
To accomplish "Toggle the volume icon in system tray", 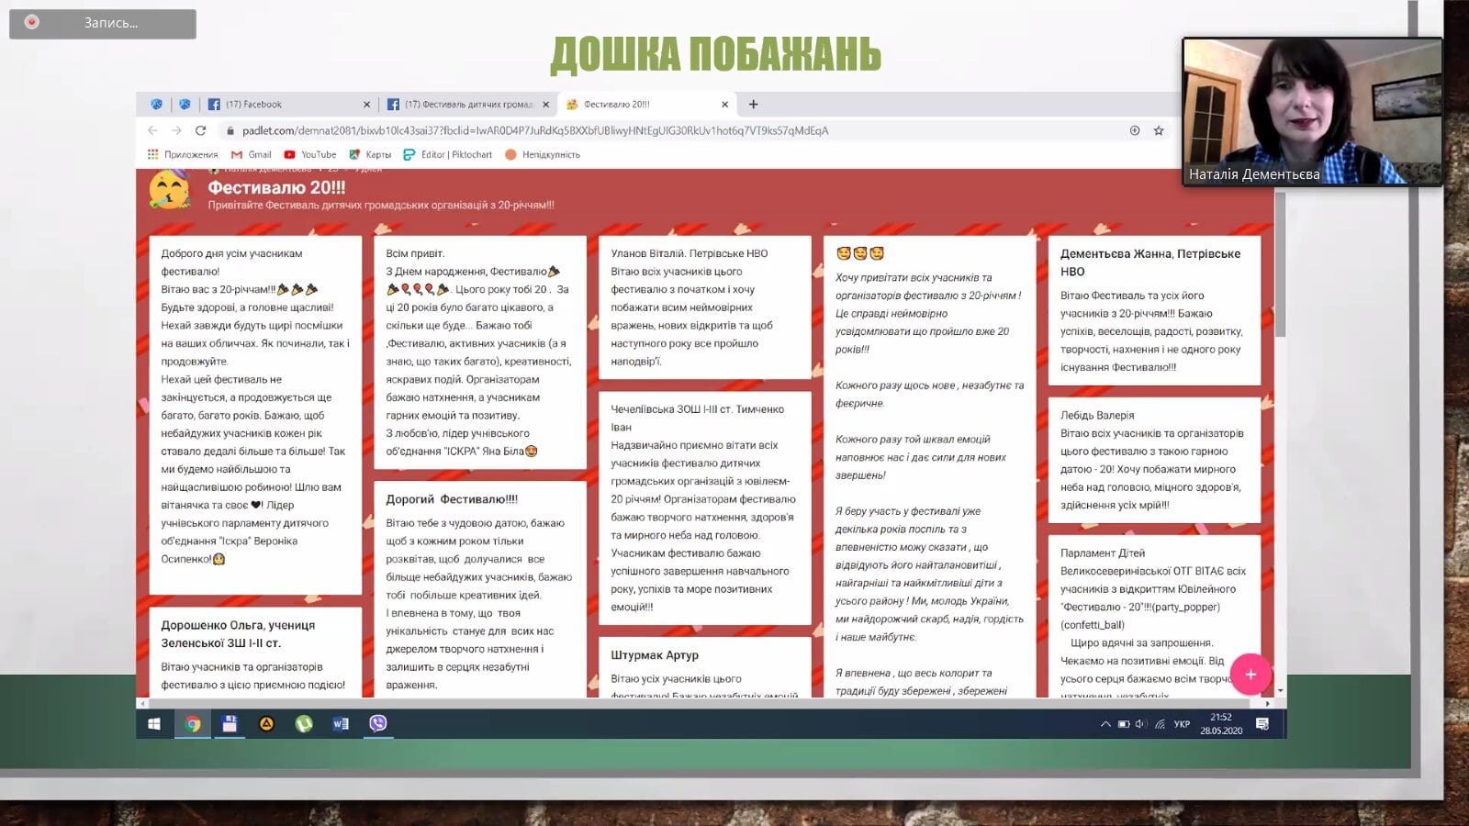I will [1140, 724].
